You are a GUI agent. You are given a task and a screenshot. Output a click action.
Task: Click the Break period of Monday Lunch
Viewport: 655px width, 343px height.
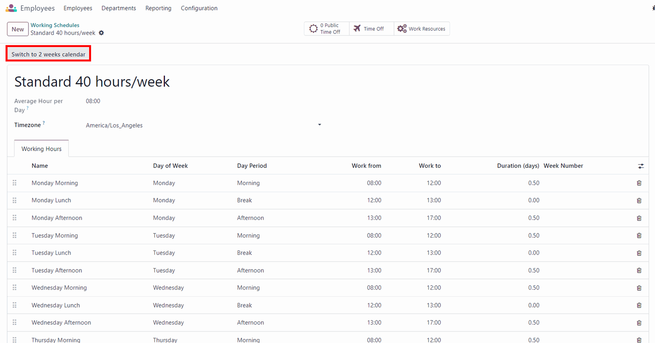244,200
